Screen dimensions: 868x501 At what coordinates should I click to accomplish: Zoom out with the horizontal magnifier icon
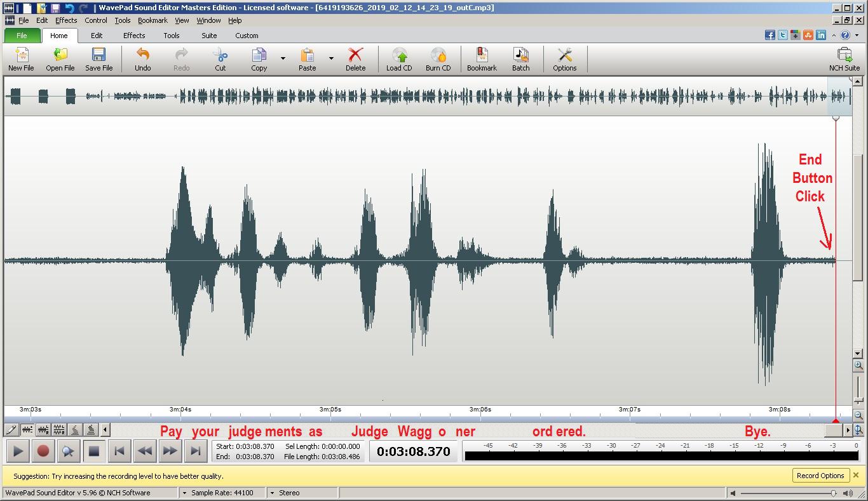[858, 415]
